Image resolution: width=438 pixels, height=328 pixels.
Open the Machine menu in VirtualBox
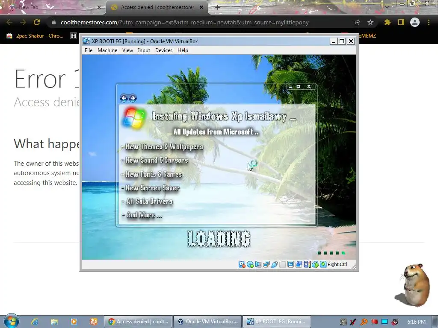pyautogui.click(x=107, y=50)
